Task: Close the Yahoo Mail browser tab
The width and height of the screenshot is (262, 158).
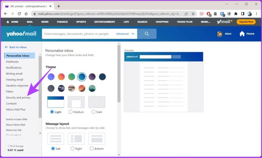Action: tap(50, 6)
